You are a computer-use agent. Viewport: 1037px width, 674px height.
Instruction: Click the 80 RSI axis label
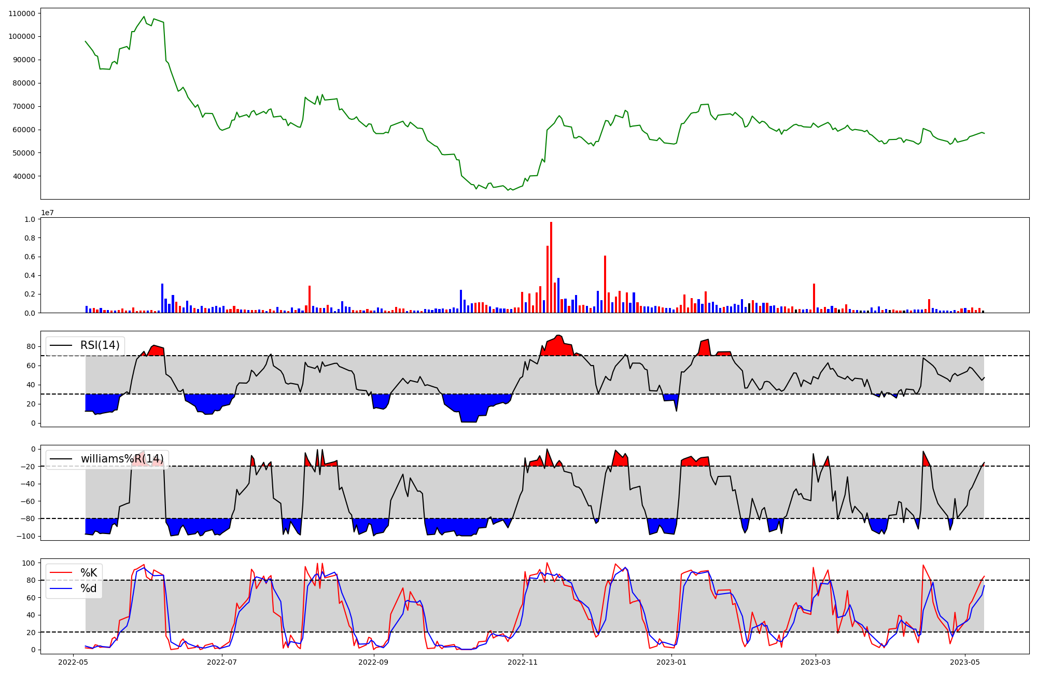coord(31,346)
